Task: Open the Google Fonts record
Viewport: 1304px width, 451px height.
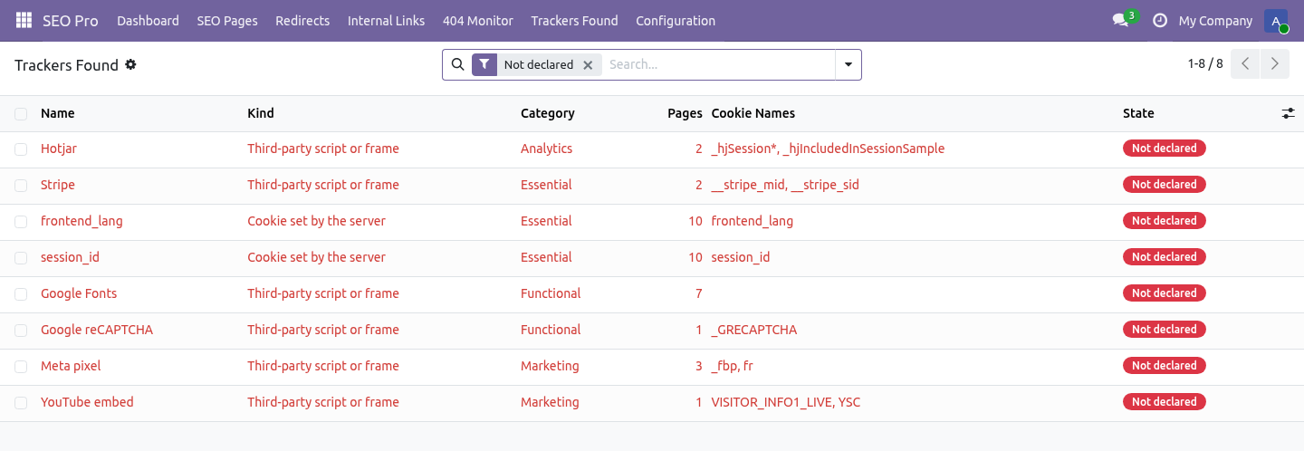Action: 79,293
